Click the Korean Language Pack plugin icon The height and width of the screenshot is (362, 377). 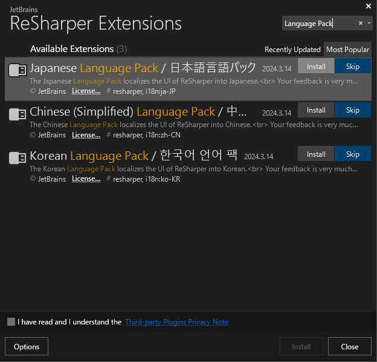[18, 158]
